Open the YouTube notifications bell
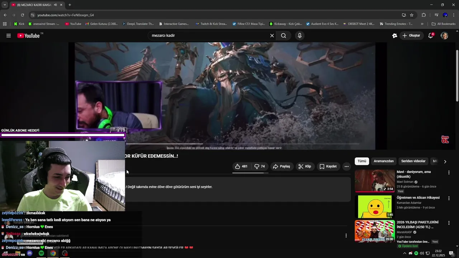459x258 pixels. tap(431, 35)
